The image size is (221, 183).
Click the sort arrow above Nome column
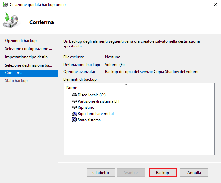[x=125, y=85]
